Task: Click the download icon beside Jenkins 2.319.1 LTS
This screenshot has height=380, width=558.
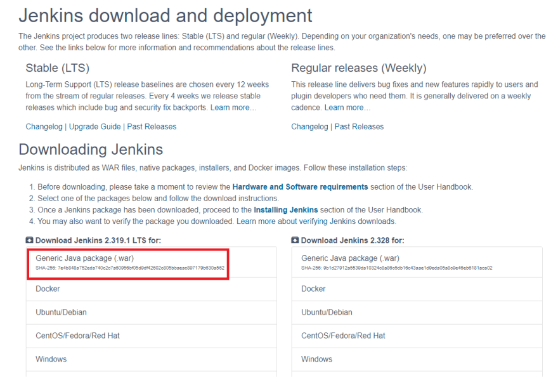Action: point(30,240)
